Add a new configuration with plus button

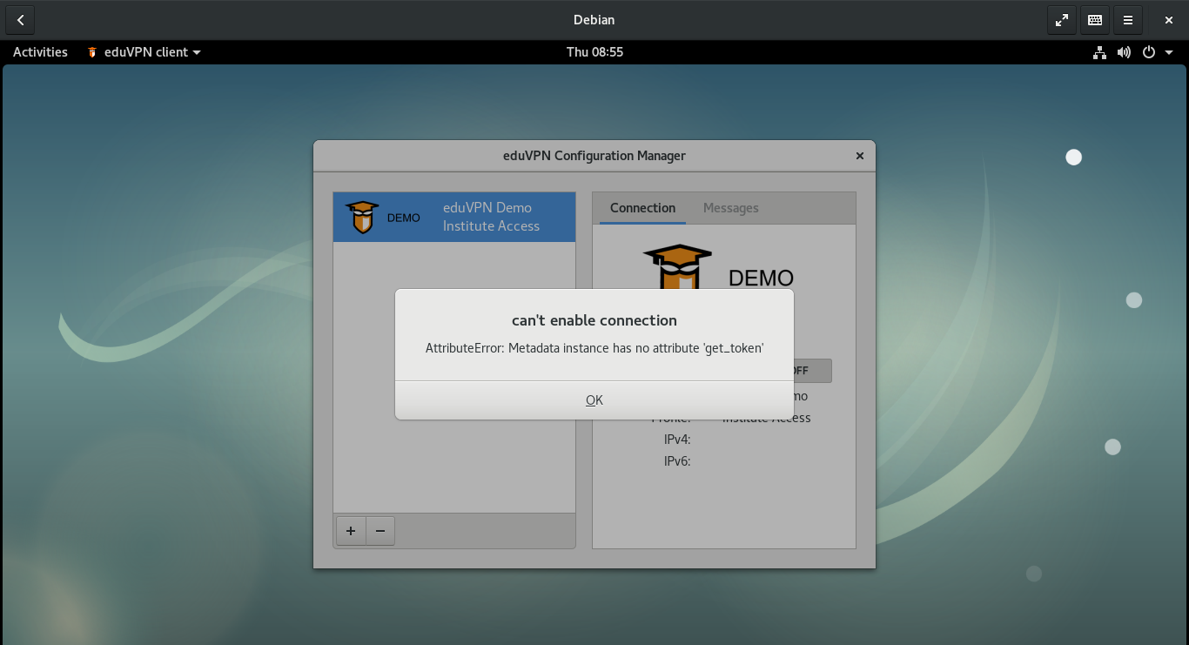[351, 531]
